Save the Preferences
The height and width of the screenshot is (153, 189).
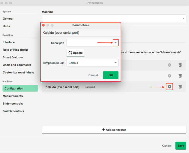181,146
